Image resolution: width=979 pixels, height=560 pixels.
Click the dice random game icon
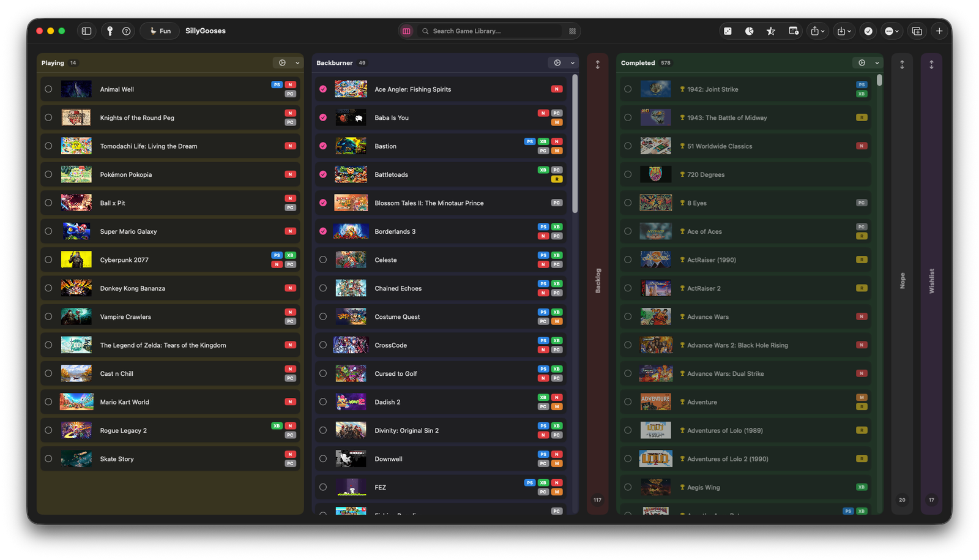[x=728, y=31]
